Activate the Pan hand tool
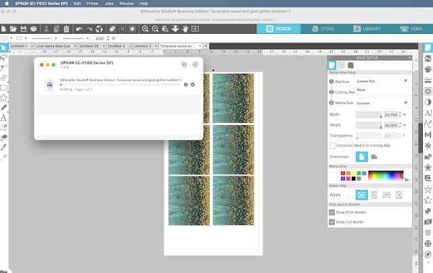Screen dimensions: 433x273 185,28
